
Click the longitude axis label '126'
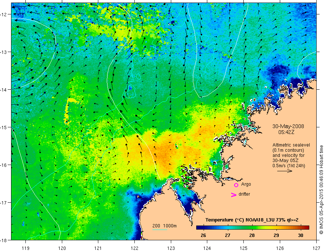(280, 248)
